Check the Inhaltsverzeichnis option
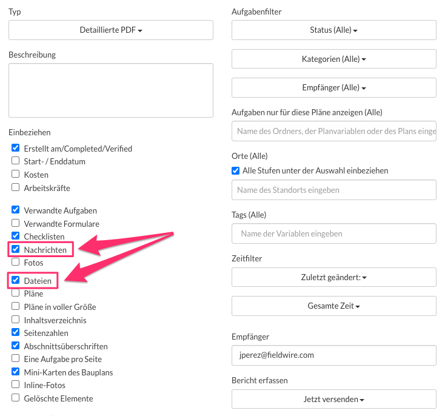Viewport: 445px width, 416px height. point(16,320)
